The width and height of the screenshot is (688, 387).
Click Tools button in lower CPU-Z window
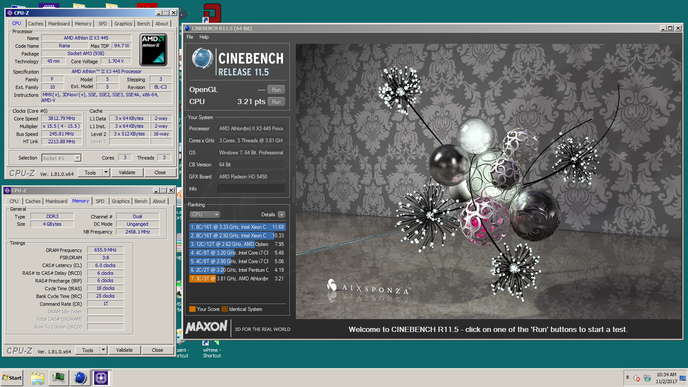tap(88, 350)
